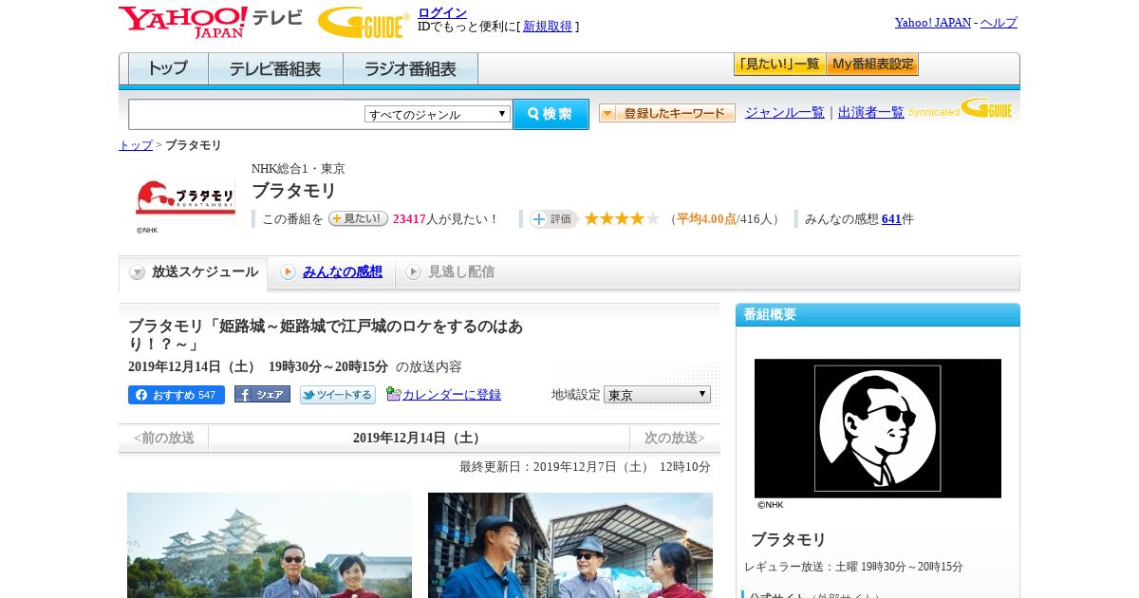The width and height of the screenshot is (1139, 598).
Task: Open the 「見たい!」一覧 button
Action: (x=779, y=65)
